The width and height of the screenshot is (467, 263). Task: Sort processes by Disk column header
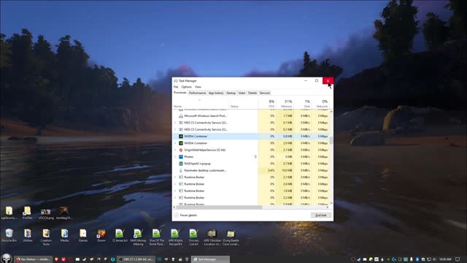(302, 104)
